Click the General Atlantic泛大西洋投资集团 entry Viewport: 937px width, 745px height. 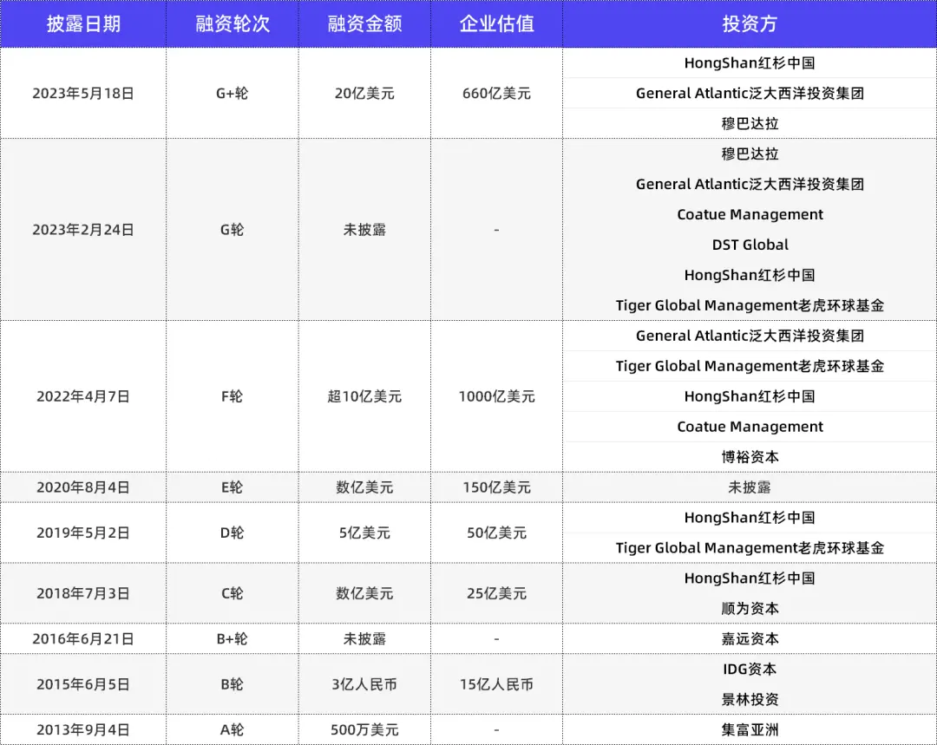tap(750, 93)
